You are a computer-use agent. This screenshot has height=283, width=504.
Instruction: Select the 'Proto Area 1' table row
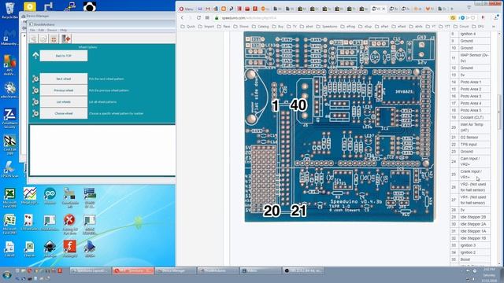point(470,82)
